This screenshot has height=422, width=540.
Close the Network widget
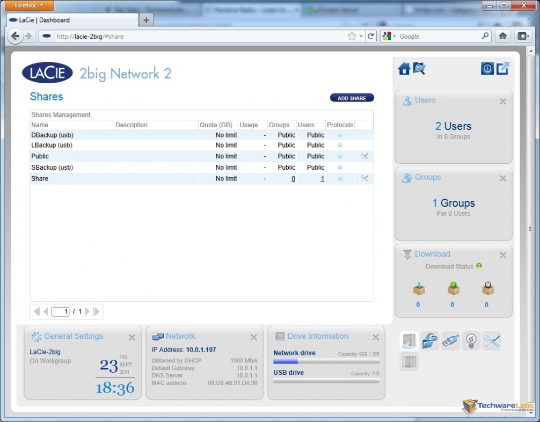point(254,337)
